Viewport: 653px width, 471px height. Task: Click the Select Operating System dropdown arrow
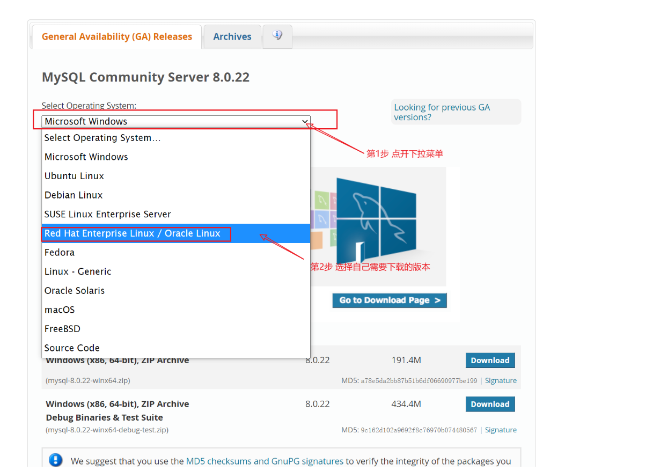(305, 122)
